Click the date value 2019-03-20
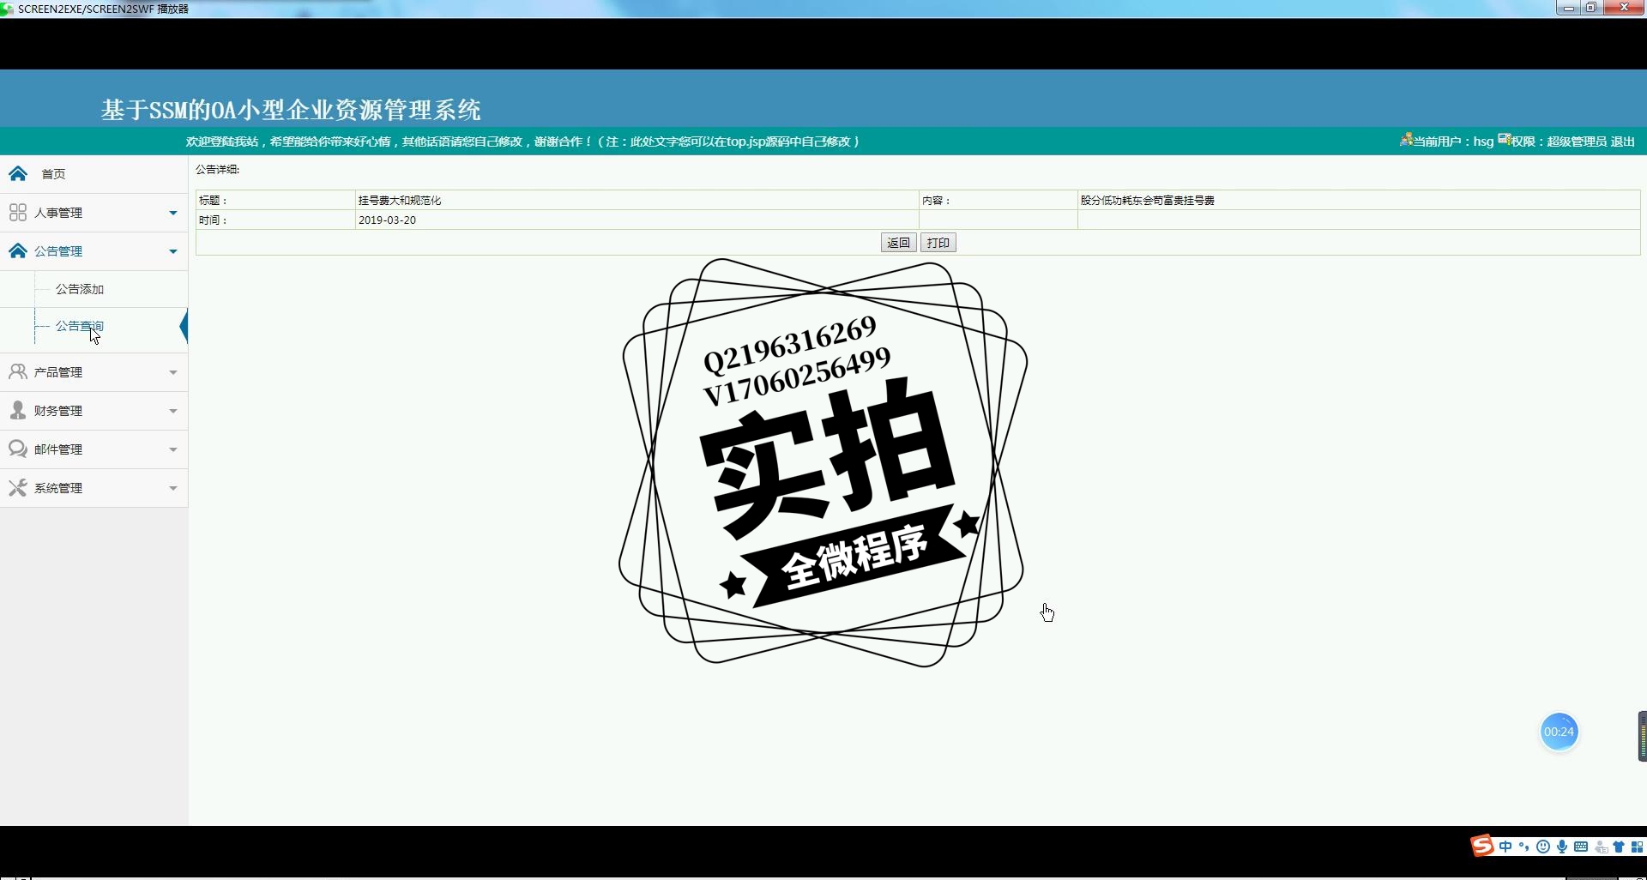 [387, 220]
